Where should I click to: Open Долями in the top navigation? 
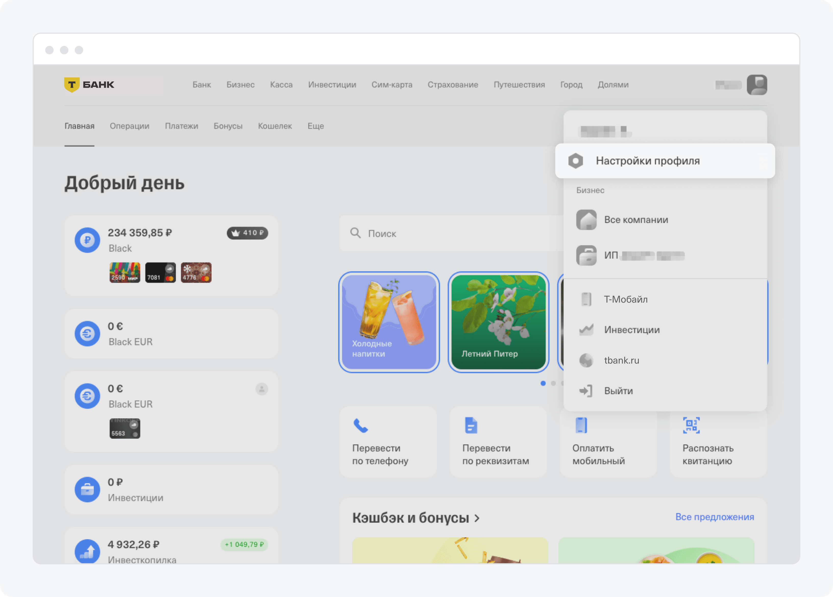click(x=613, y=84)
